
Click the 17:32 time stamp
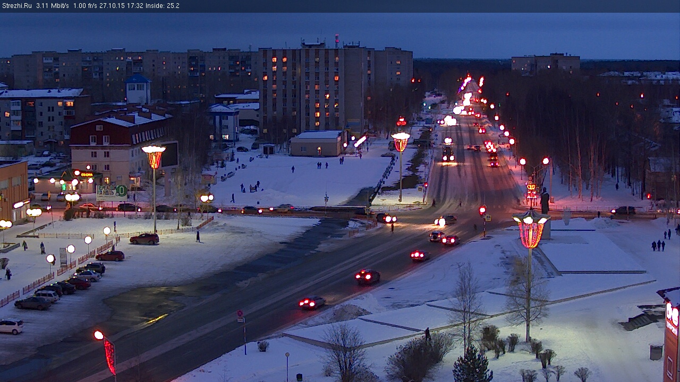[x=135, y=6]
